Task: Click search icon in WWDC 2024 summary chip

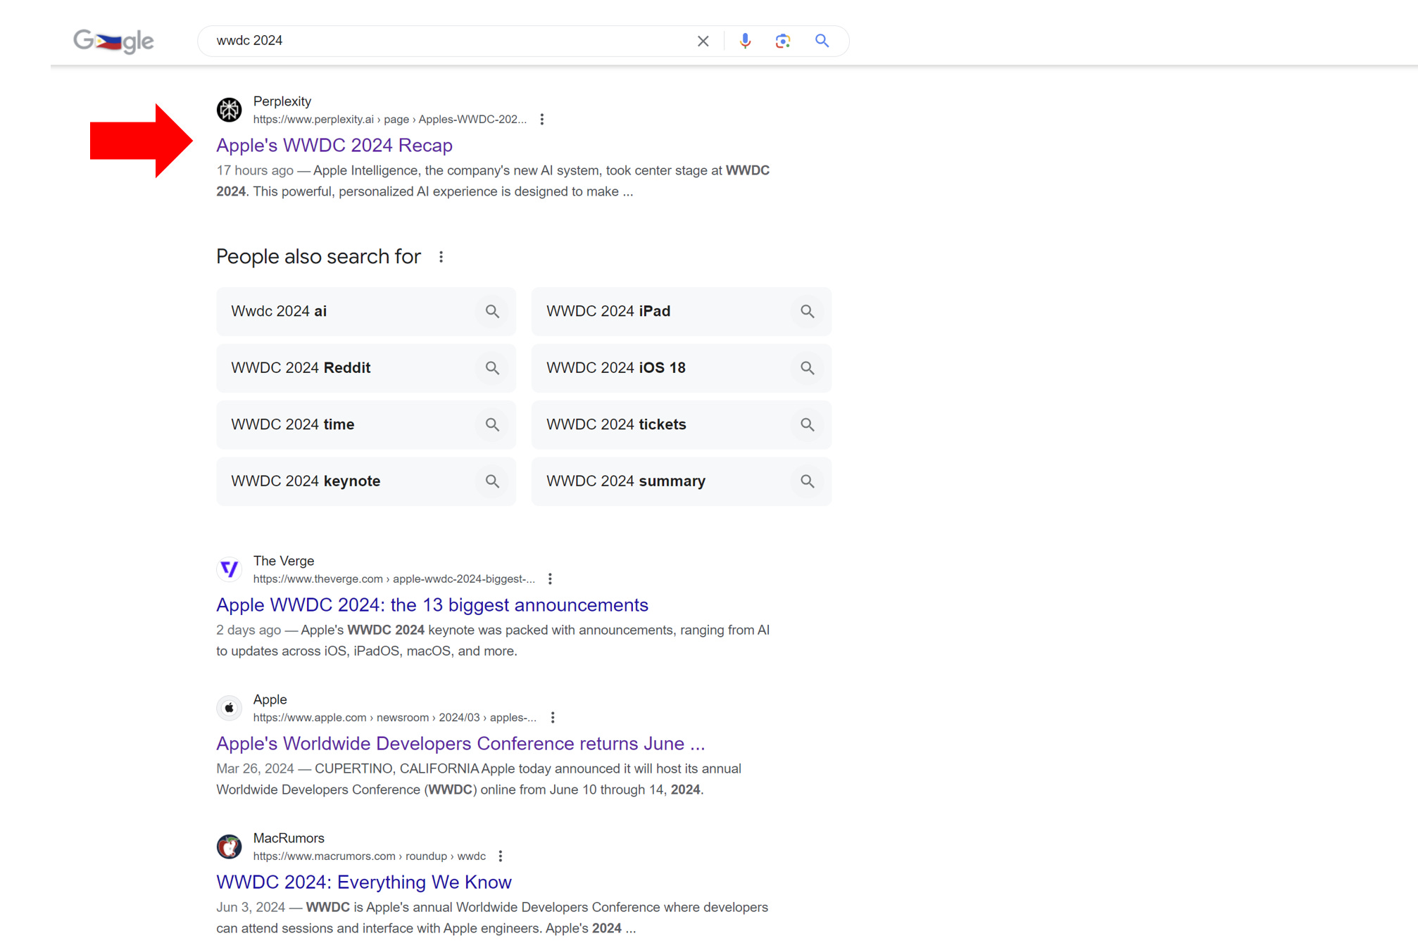Action: (807, 481)
